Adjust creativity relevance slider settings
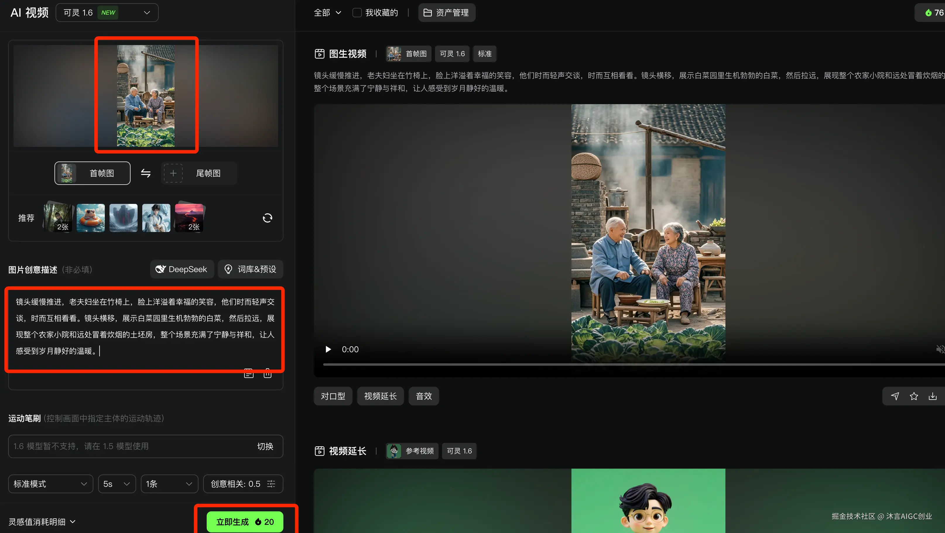The width and height of the screenshot is (945, 533). click(x=271, y=484)
